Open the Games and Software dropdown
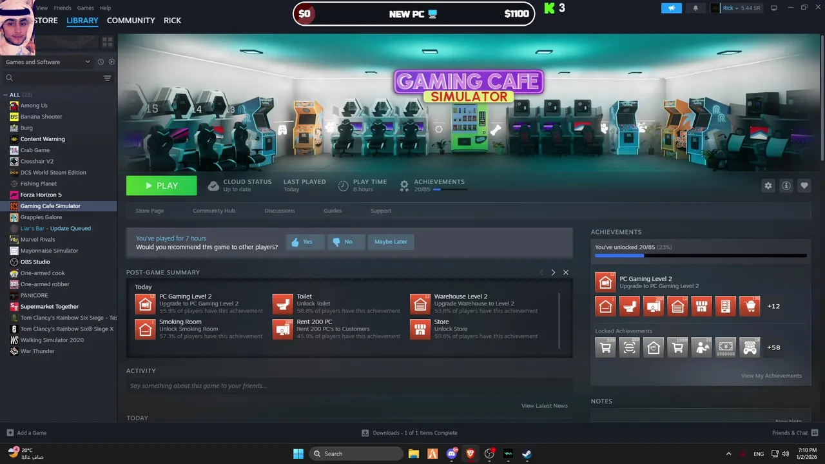Image resolution: width=825 pixels, height=464 pixels. click(x=48, y=62)
